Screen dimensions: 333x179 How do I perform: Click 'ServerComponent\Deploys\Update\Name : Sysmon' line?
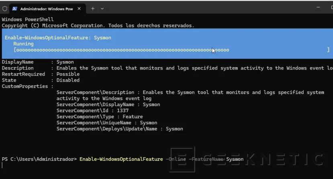pyautogui.click(x=120, y=129)
